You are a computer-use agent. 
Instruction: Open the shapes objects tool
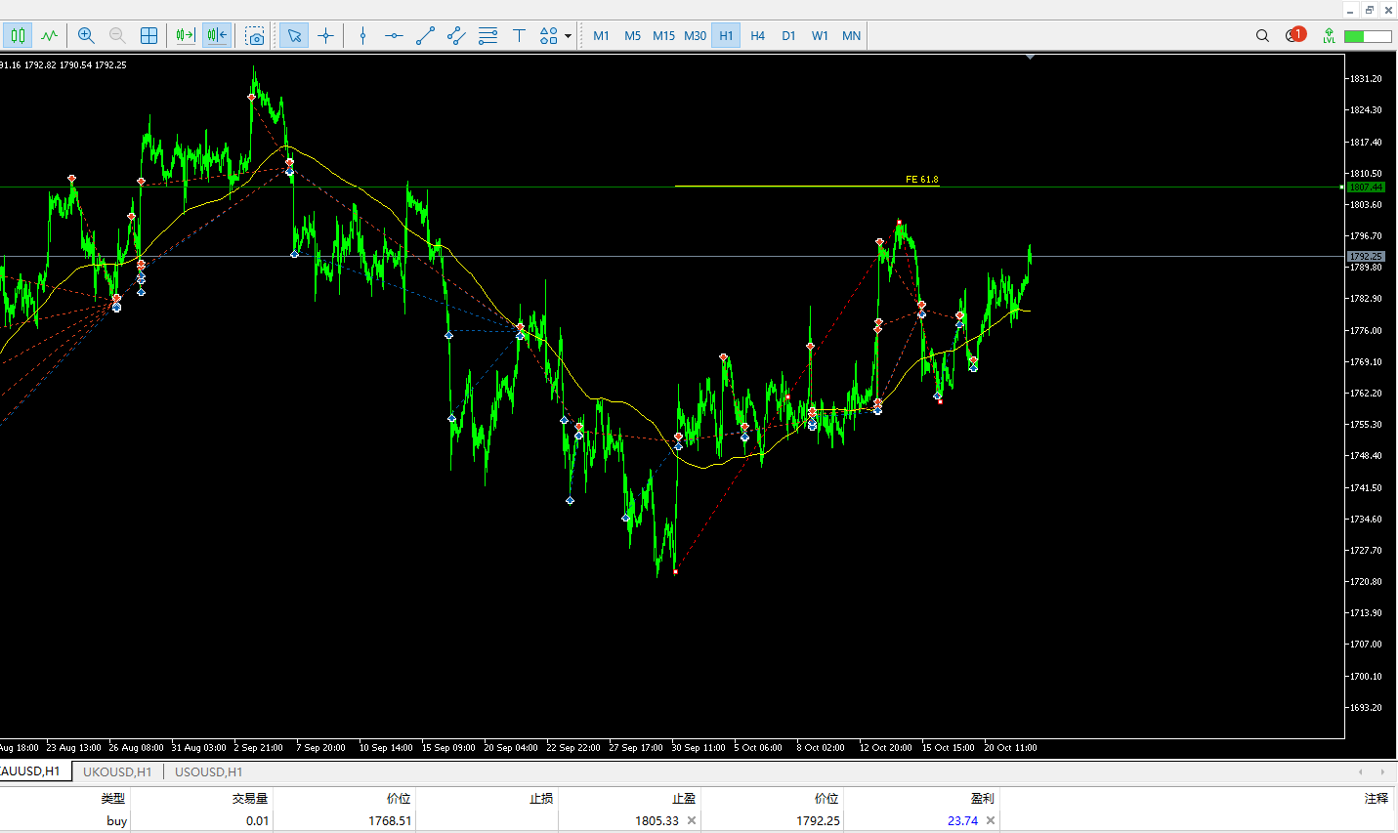549,36
